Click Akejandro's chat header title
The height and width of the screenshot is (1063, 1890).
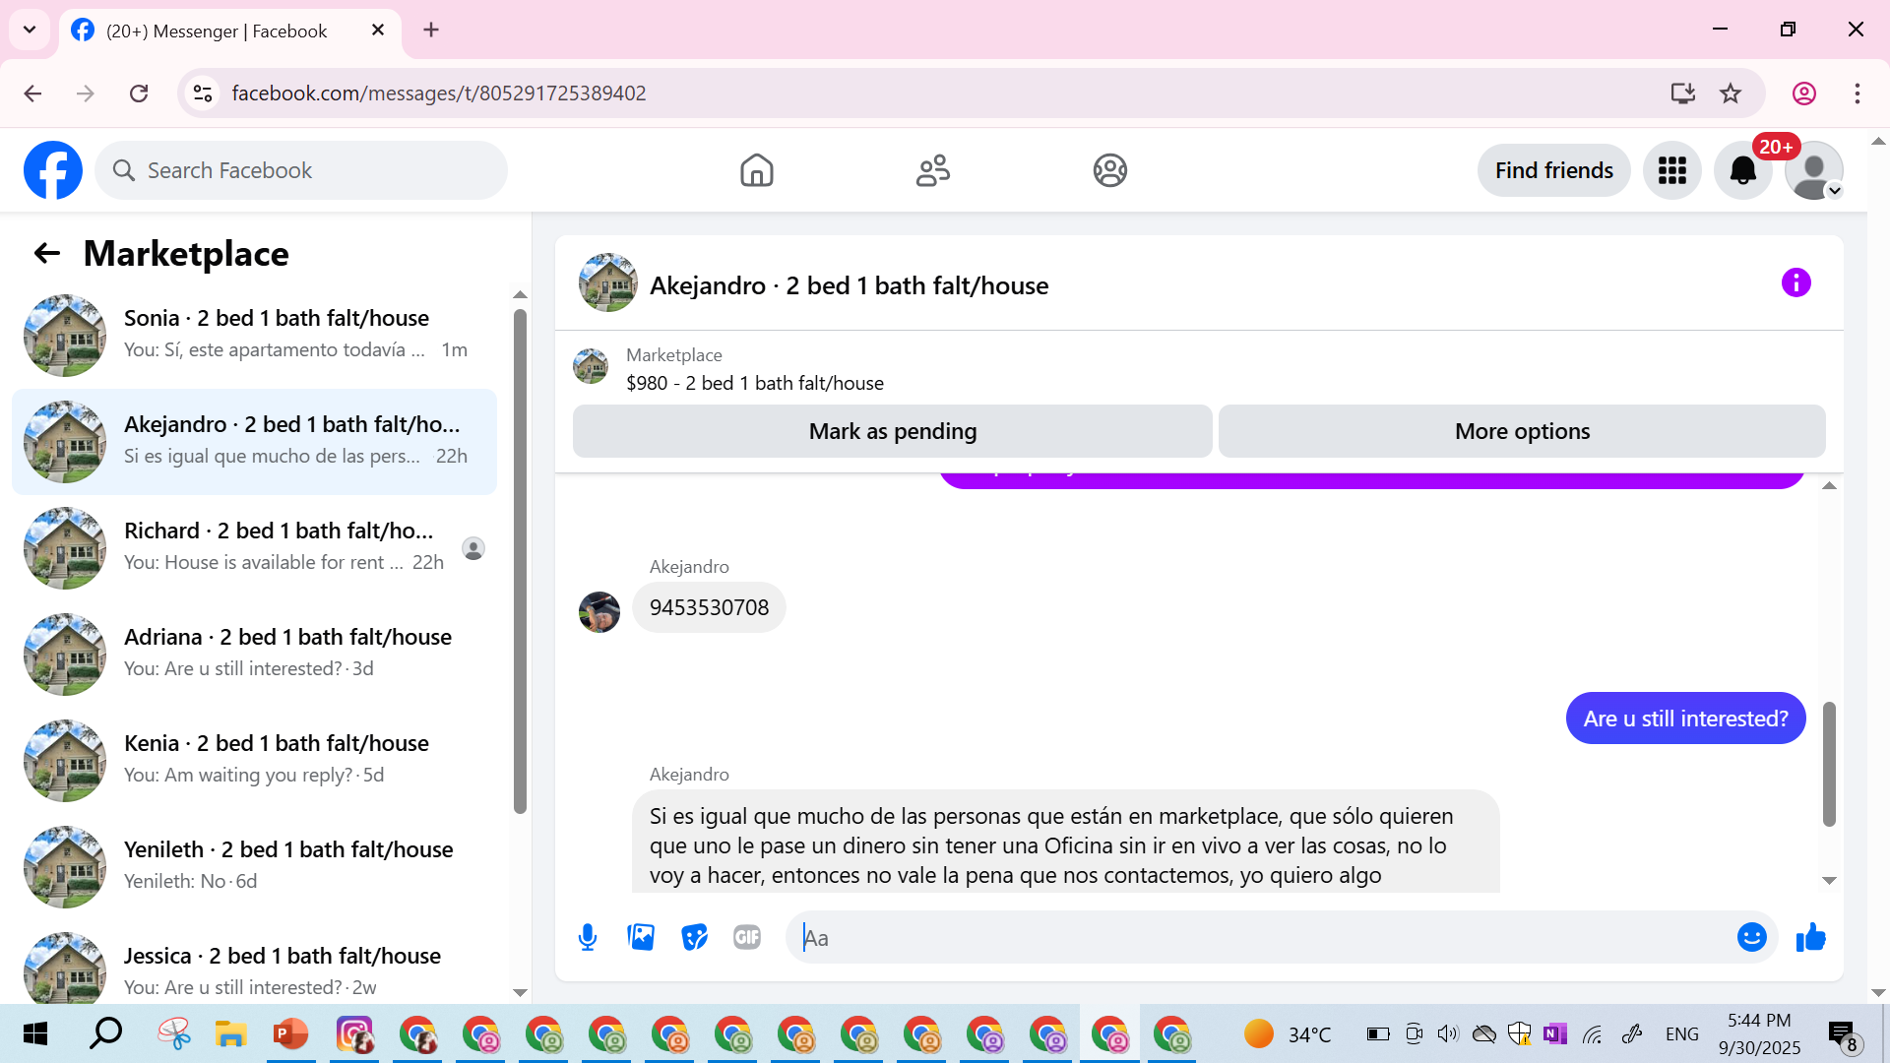849,285
